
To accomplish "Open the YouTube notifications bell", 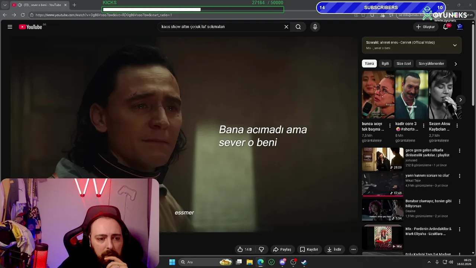I will pyautogui.click(x=446, y=27).
